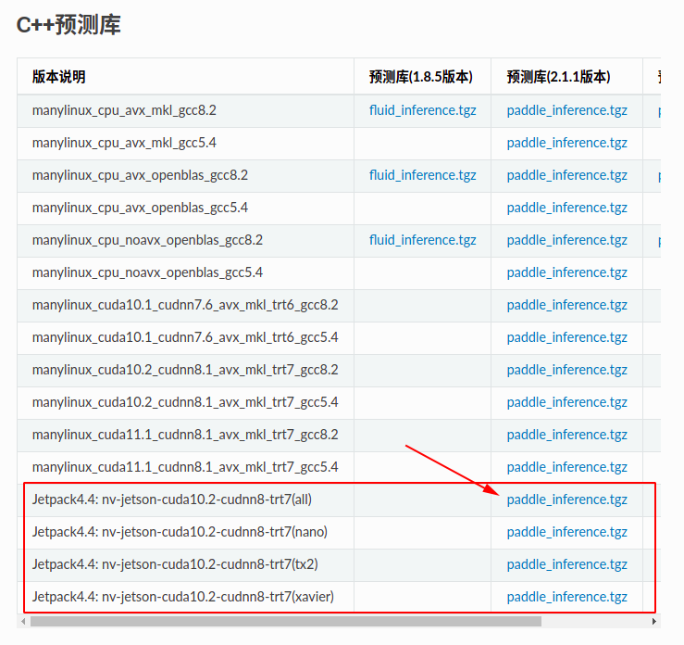Download paddle_inference.tgz for Jetpack4.4 trt7(tx2)
Screen dimensions: 684x645
(566, 564)
